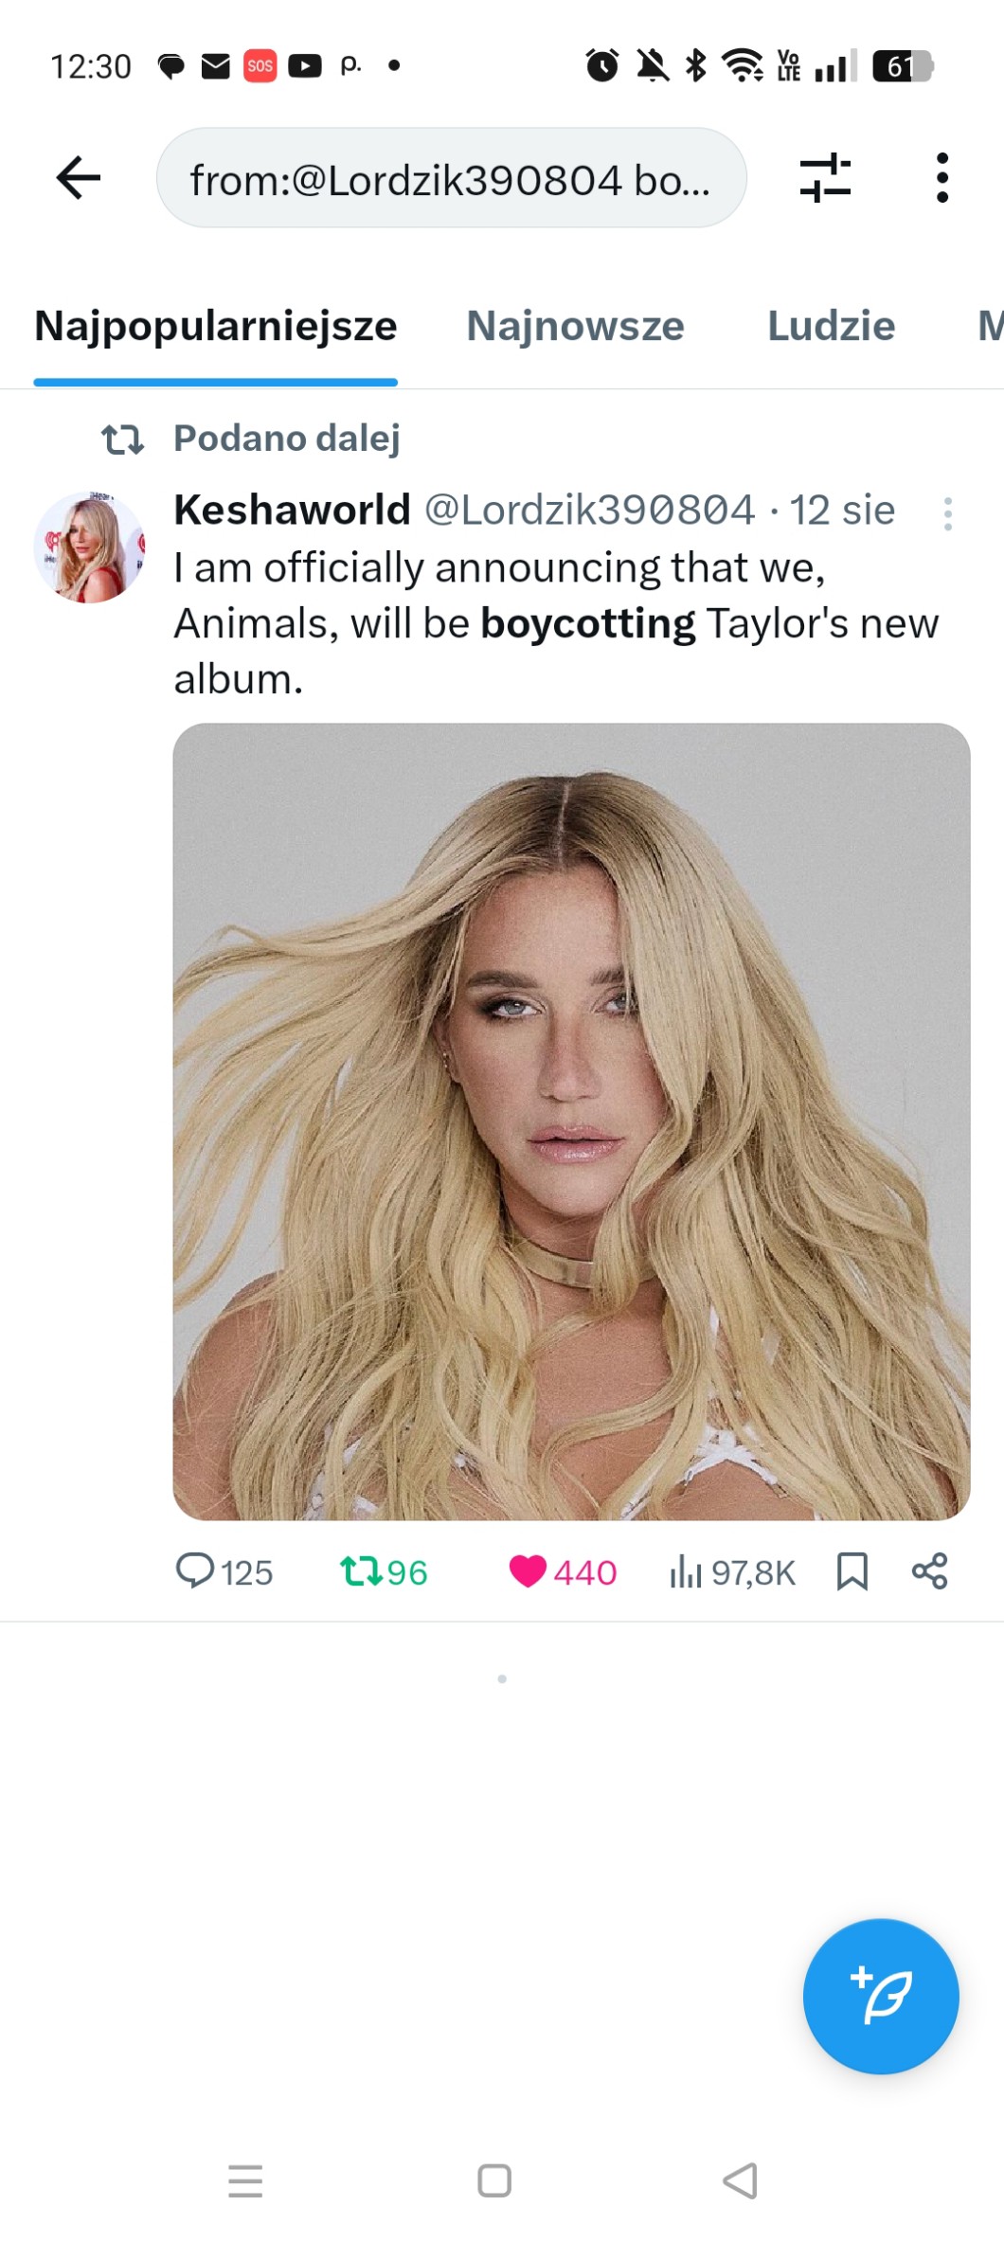Unlike the tweet using the heart icon
The height and width of the screenshot is (2242, 1004).
[528, 1570]
